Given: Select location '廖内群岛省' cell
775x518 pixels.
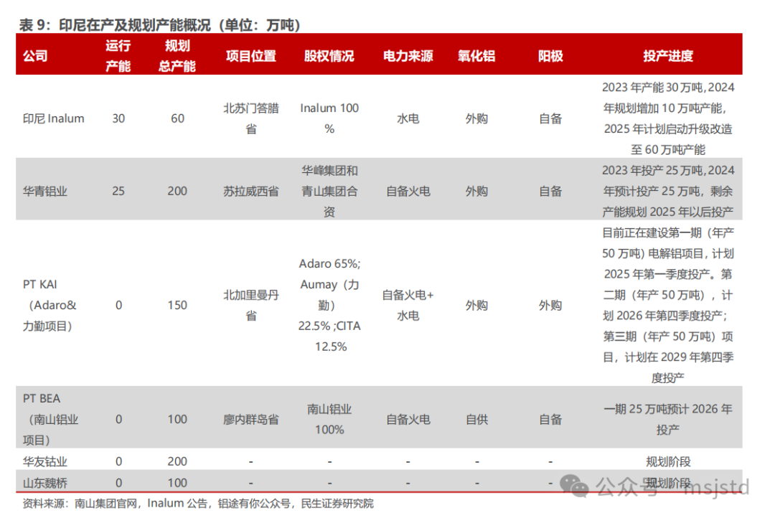Looking at the screenshot, I should [x=251, y=420].
